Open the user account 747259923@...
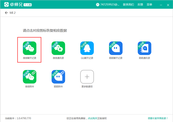 pos(108,5)
